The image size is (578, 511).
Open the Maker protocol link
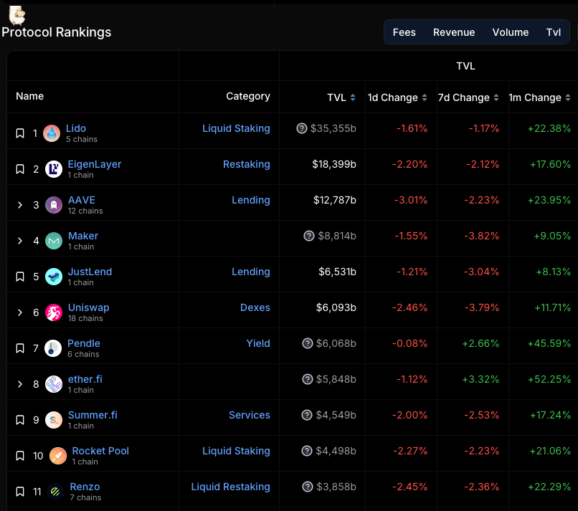pyautogui.click(x=83, y=236)
